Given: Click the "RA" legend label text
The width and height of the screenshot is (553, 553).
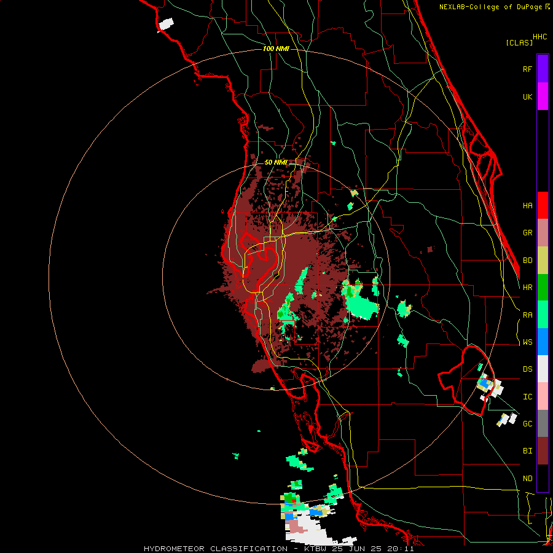Looking at the screenshot, I should click(x=527, y=315).
